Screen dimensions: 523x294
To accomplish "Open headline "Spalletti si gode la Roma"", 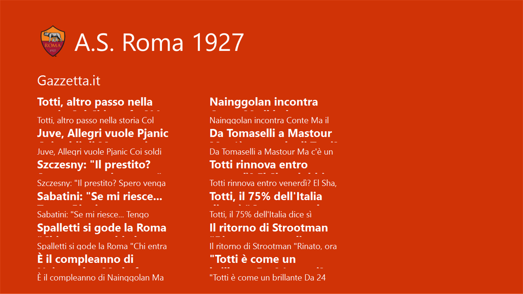I will tap(102, 228).
